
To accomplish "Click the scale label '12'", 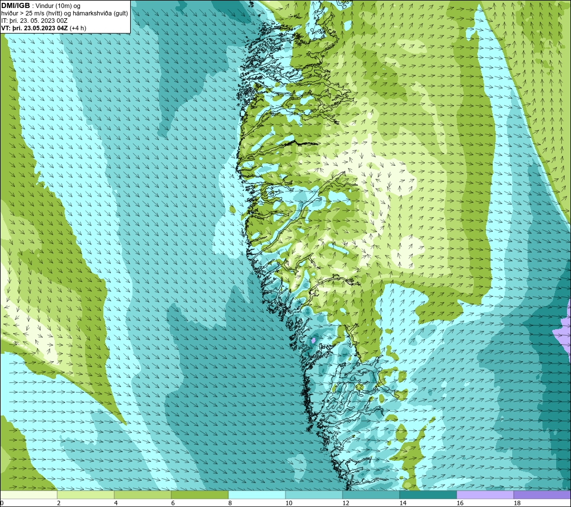I will [x=345, y=503].
